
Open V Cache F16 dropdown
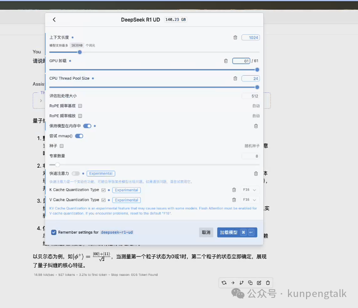[249, 200]
